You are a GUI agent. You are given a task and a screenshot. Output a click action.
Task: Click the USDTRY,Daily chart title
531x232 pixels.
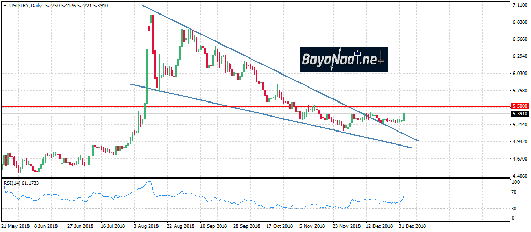pos(25,5)
